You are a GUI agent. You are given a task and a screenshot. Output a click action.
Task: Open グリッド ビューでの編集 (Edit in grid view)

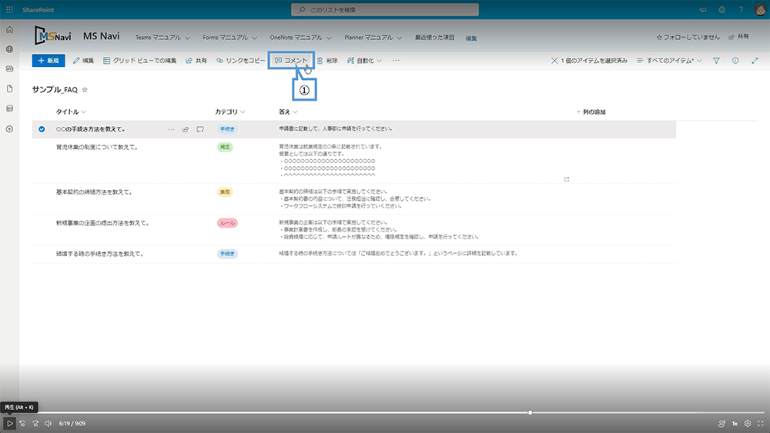tap(139, 60)
